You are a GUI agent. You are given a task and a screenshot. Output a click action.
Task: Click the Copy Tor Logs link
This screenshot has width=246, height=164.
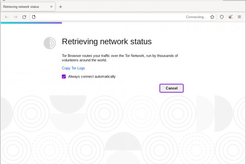(73, 68)
